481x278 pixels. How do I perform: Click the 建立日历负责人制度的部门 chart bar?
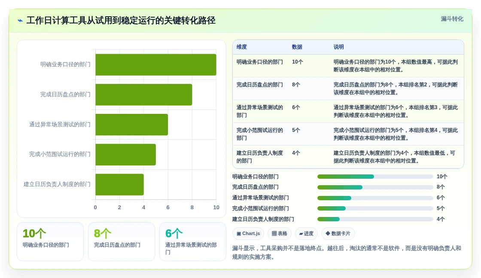(120, 184)
